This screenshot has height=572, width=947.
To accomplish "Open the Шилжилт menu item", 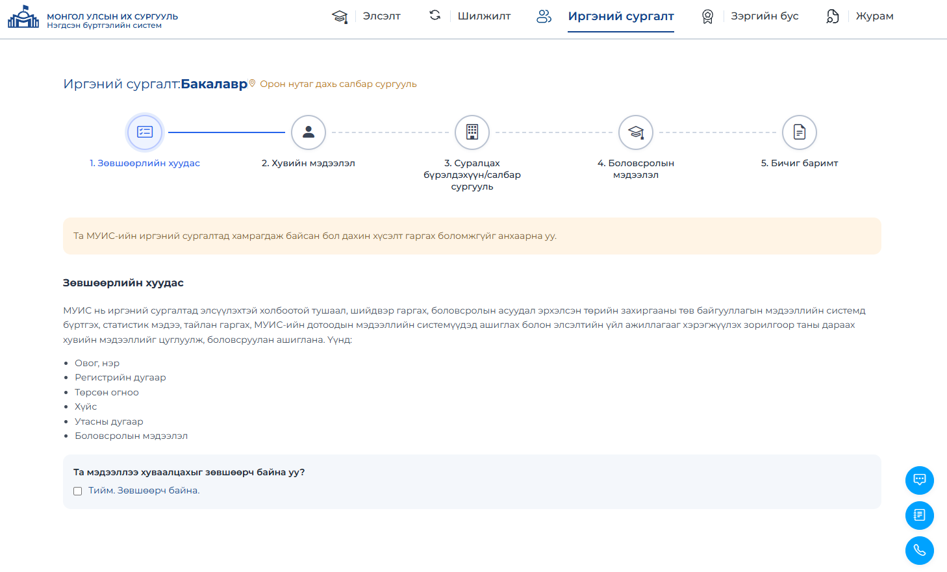I will pyautogui.click(x=484, y=16).
